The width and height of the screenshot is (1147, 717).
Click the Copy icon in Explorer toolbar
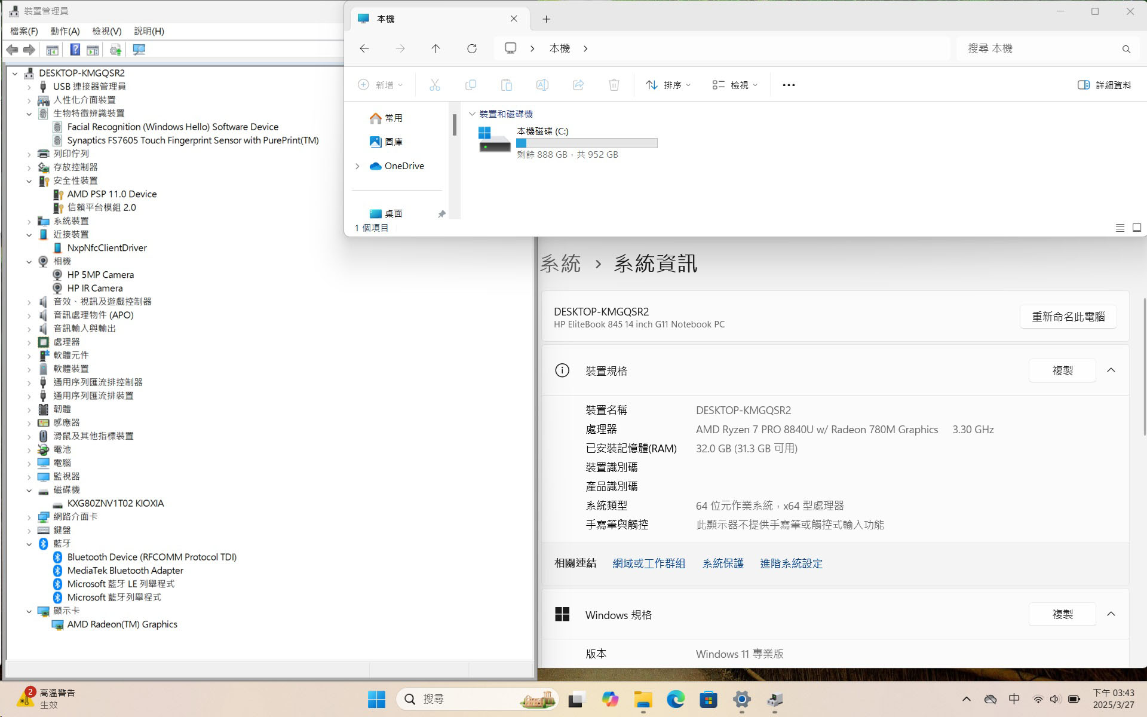(x=471, y=85)
